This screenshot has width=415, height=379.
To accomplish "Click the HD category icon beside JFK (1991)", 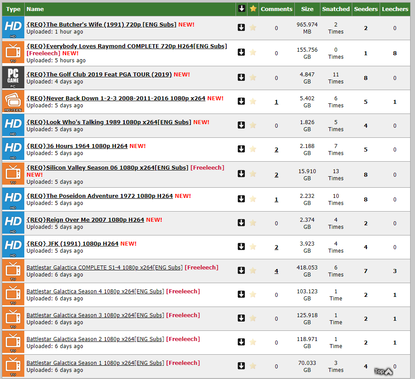I will coord(13,247).
